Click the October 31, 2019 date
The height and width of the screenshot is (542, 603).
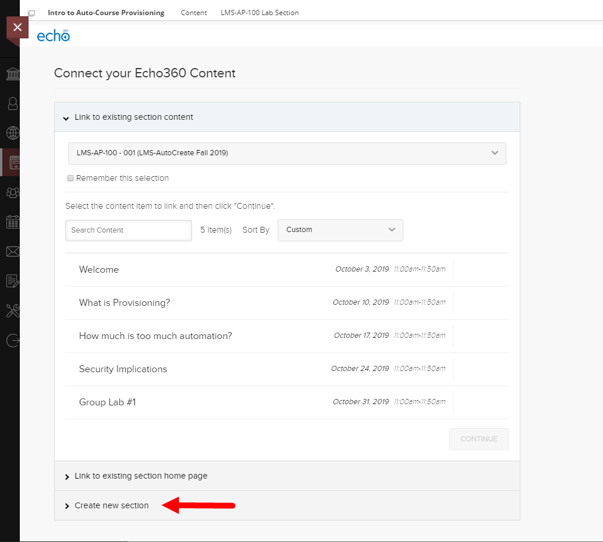(x=361, y=402)
